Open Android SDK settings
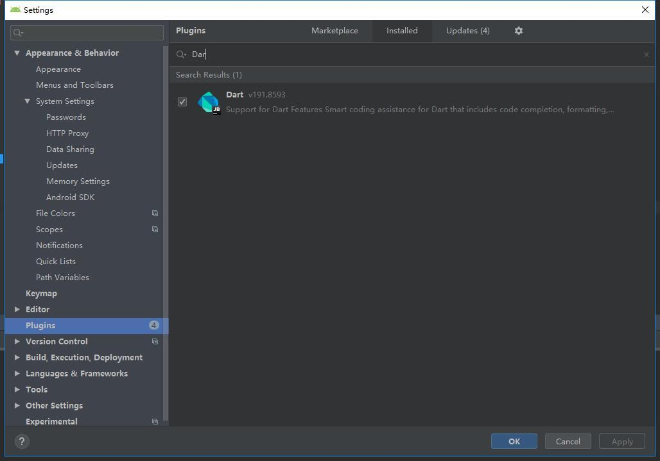 [x=70, y=197]
